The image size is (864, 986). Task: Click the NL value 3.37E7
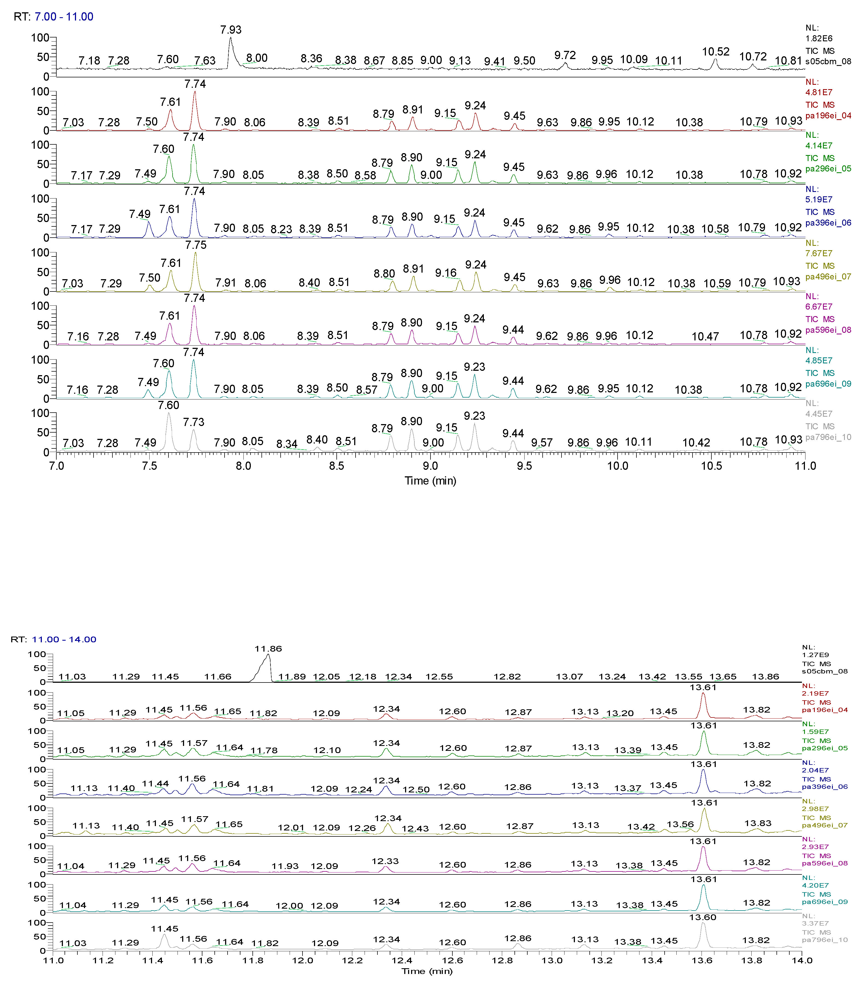(815, 923)
